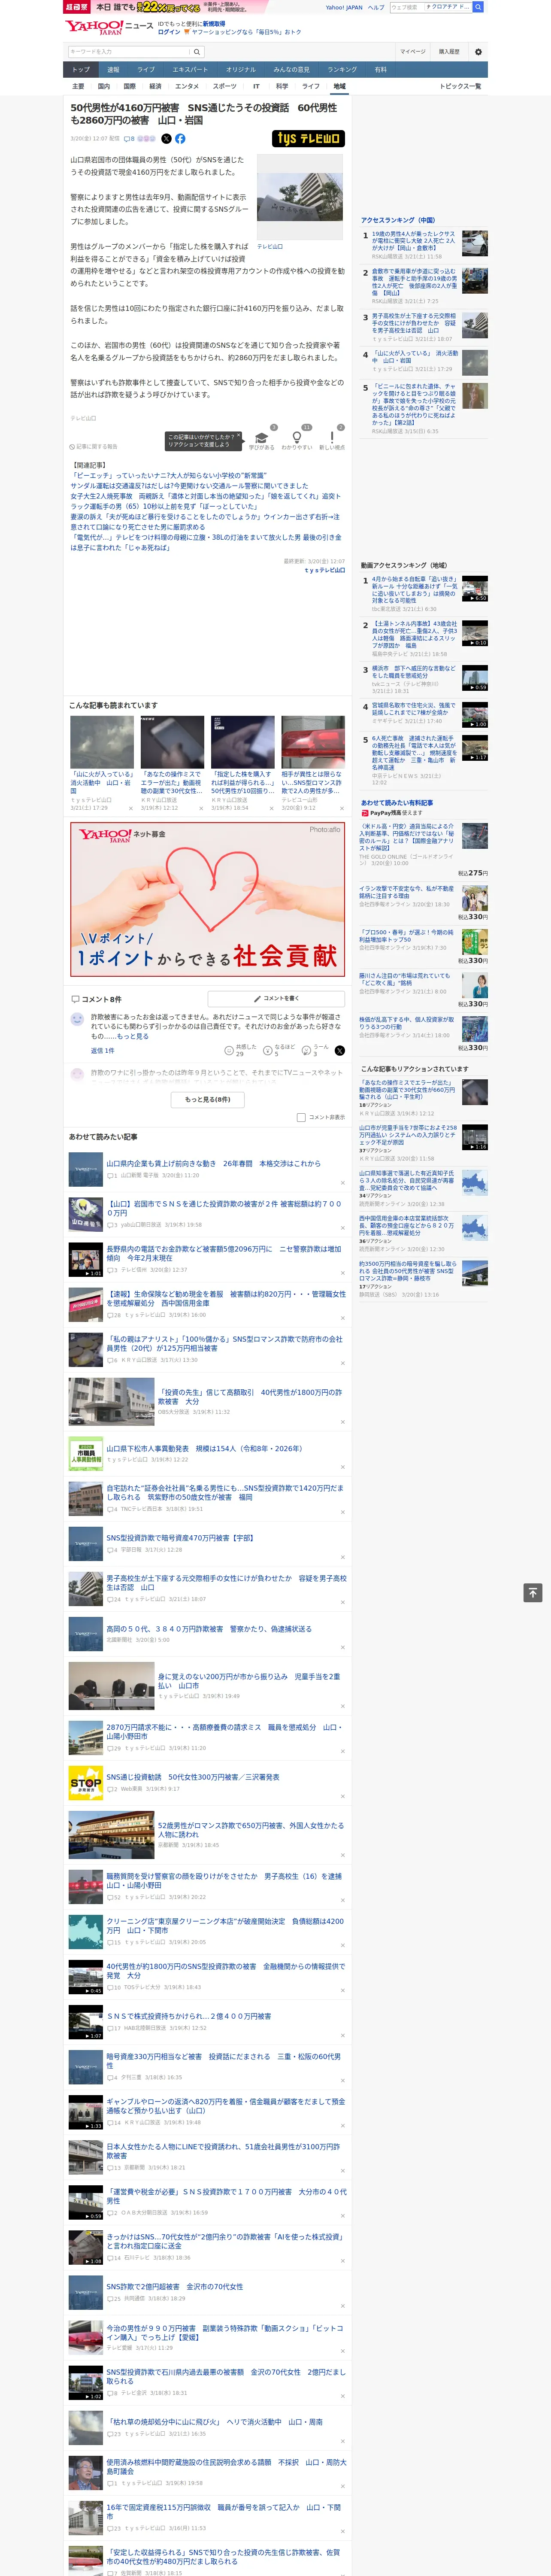The width and height of the screenshot is (551, 2576).
Task: Open the article's building photo
Action: (300, 197)
